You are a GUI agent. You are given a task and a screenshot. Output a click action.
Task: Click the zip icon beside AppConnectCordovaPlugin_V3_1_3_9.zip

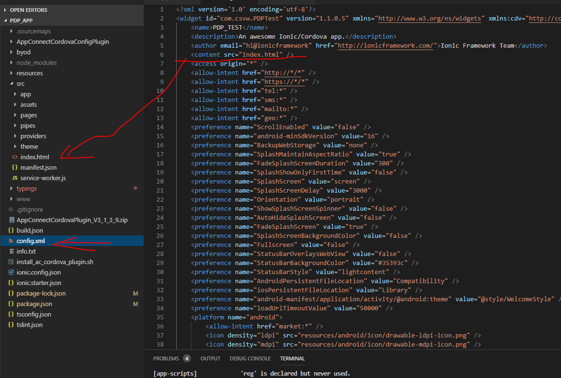11,220
